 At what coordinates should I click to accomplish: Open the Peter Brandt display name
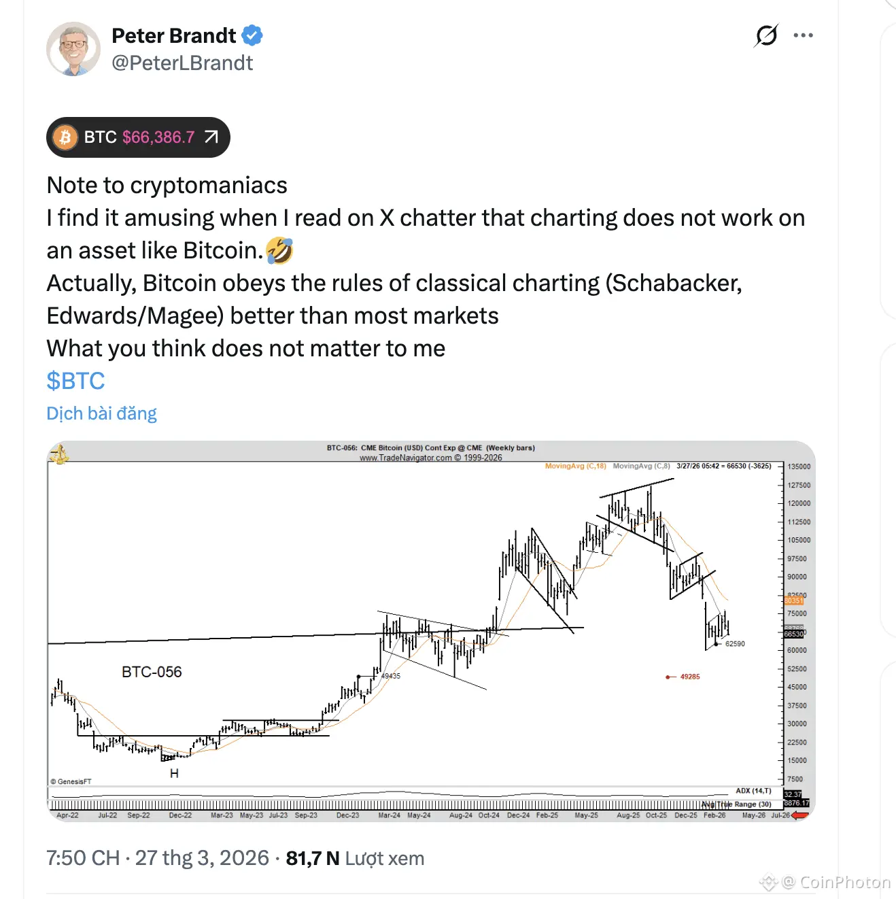pos(174,35)
